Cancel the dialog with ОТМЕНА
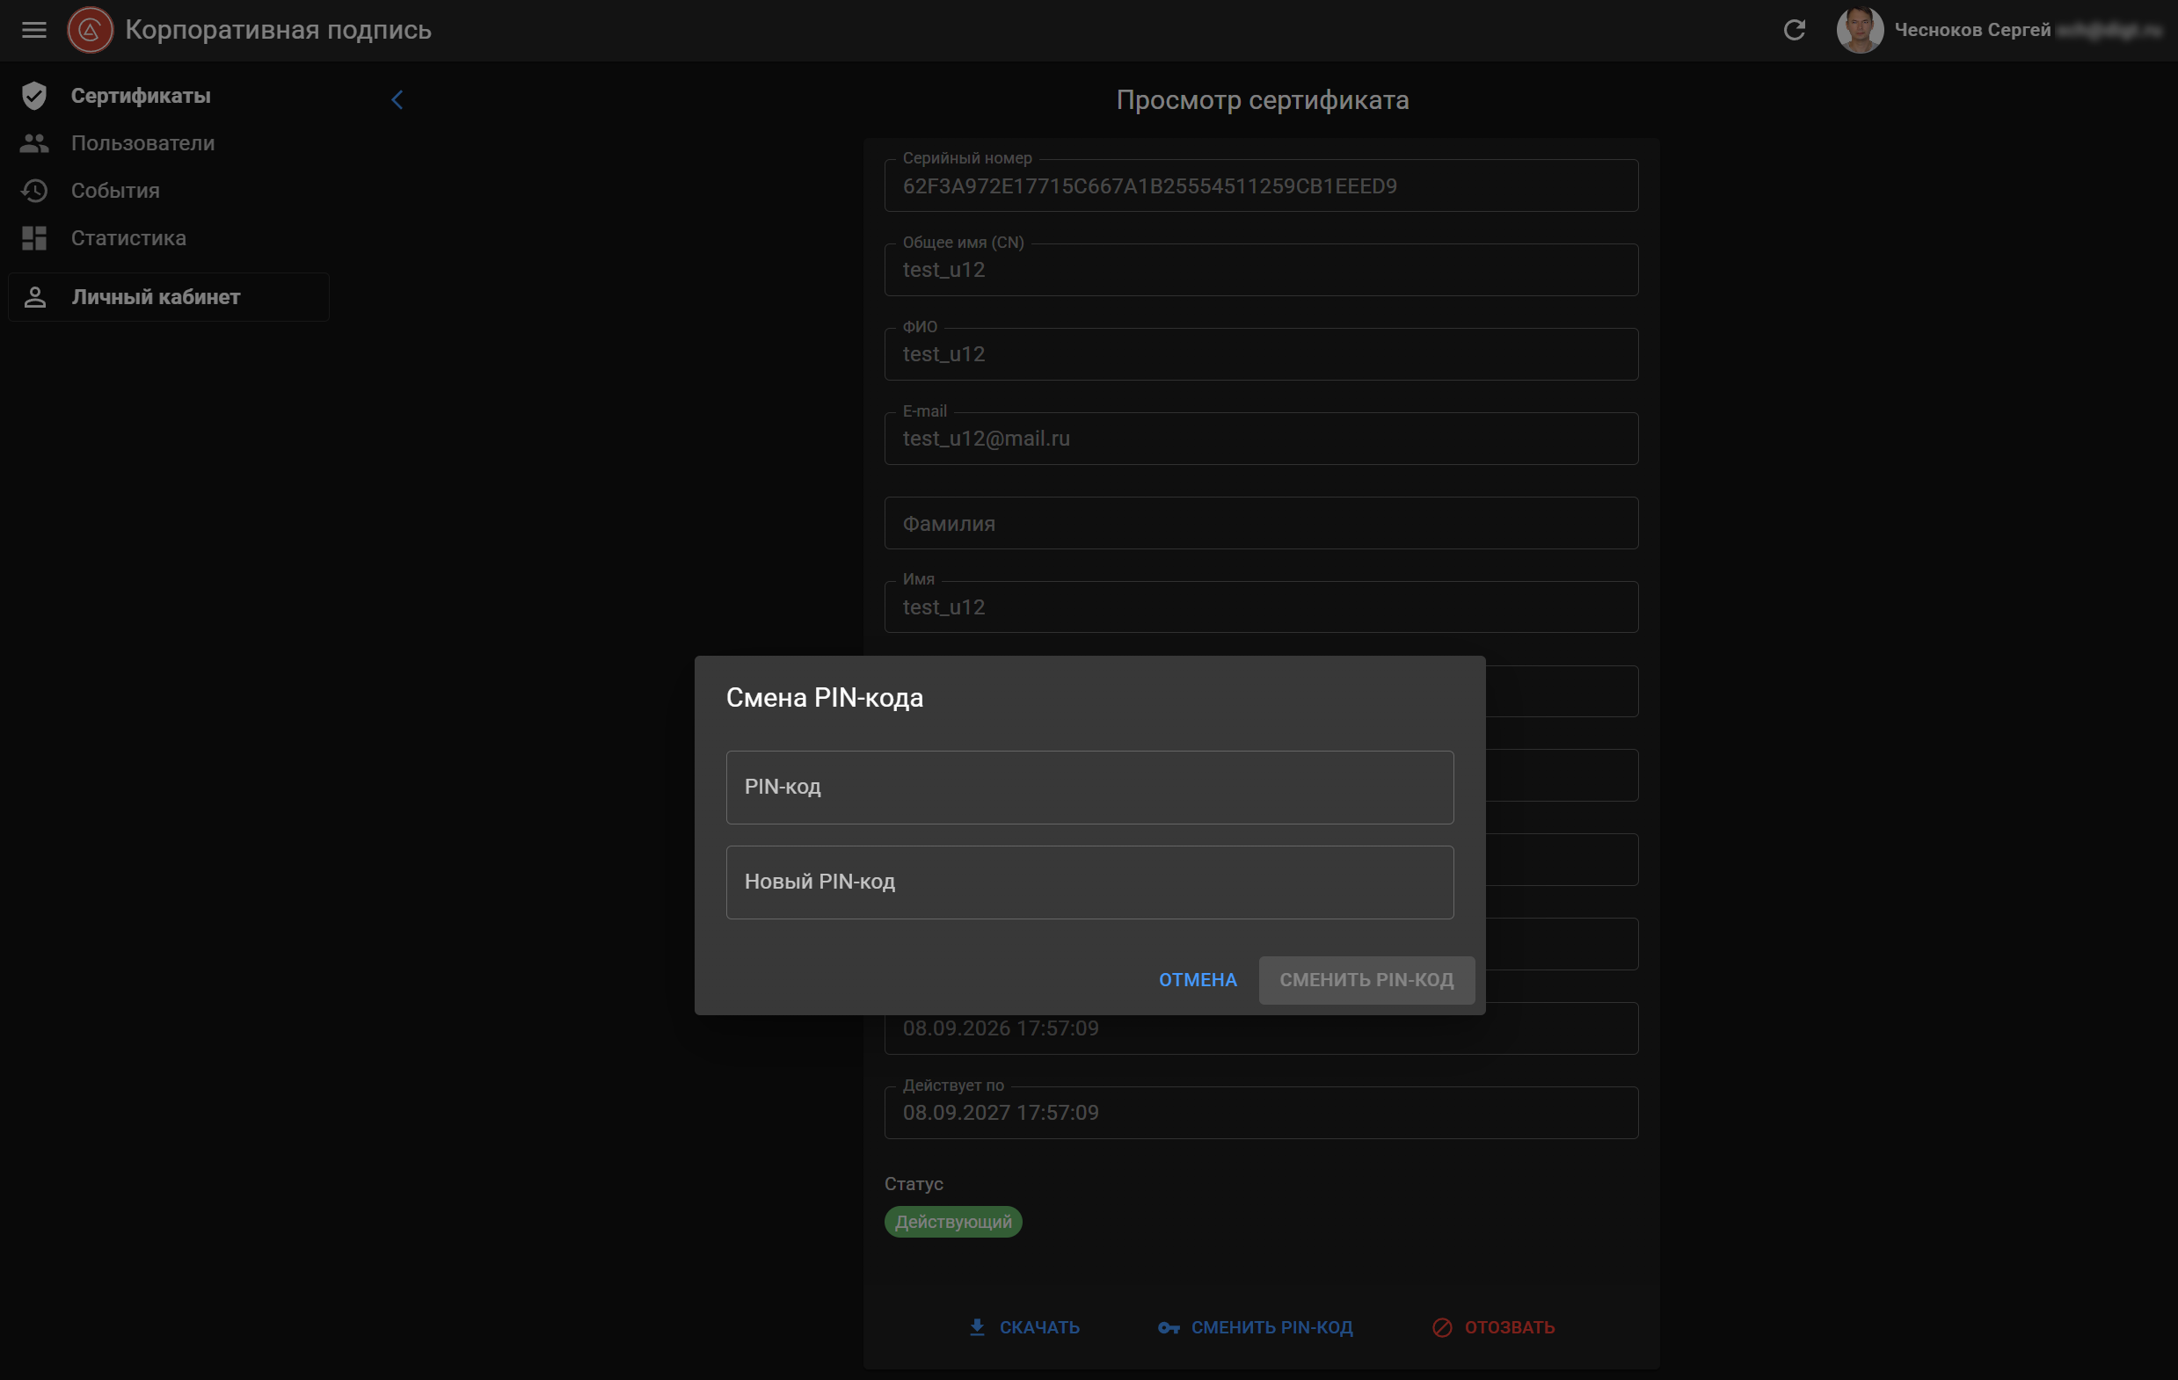 pyautogui.click(x=1198, y=979)
